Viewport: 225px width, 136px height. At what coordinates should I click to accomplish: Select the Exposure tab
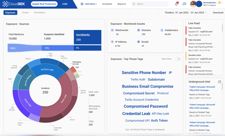[10, 12]
